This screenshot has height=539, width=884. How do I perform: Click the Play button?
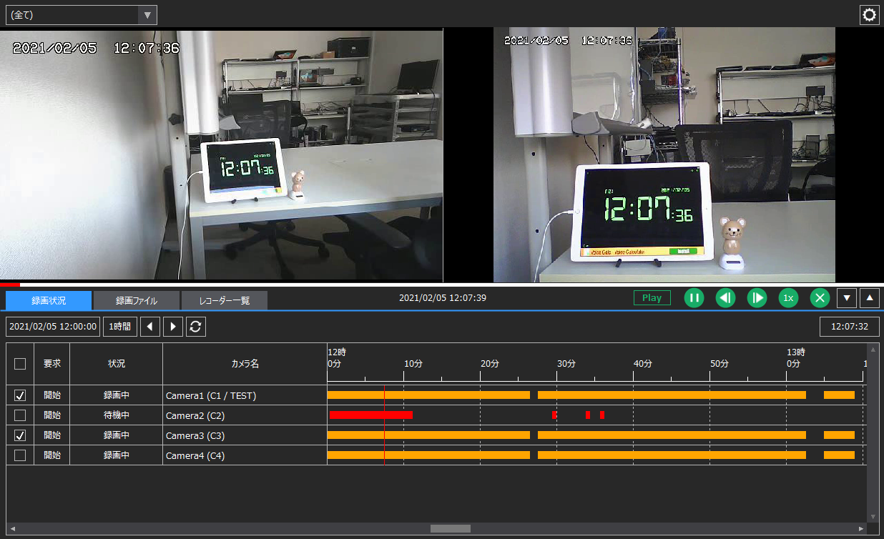pyautogui.click(x=652, y=297)
